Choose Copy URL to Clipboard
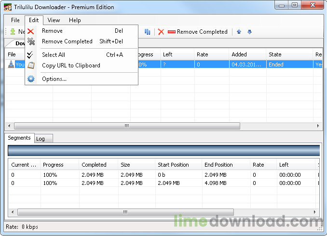 tap(82, 66)
